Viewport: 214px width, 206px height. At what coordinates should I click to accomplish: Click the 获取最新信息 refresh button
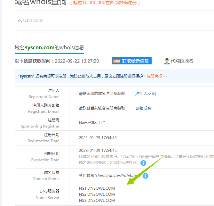tap(131, 61)
